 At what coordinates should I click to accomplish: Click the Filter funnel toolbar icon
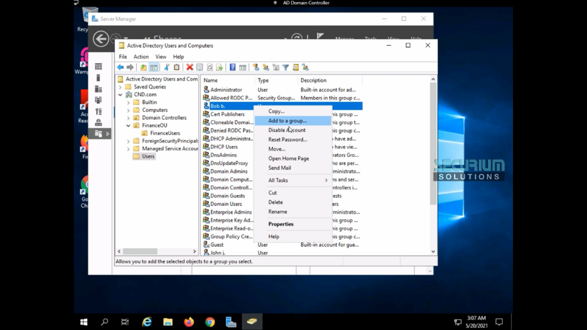click(285, 68)
